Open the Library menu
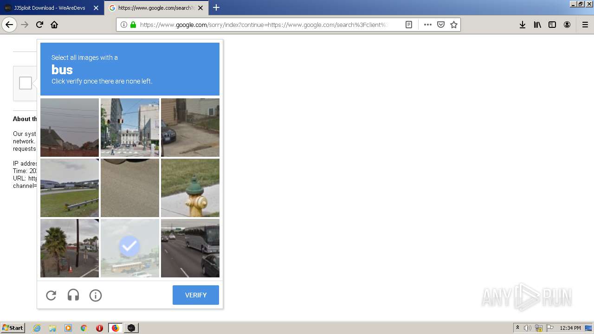The image size is (594, 334). click(x=537, y=25)
